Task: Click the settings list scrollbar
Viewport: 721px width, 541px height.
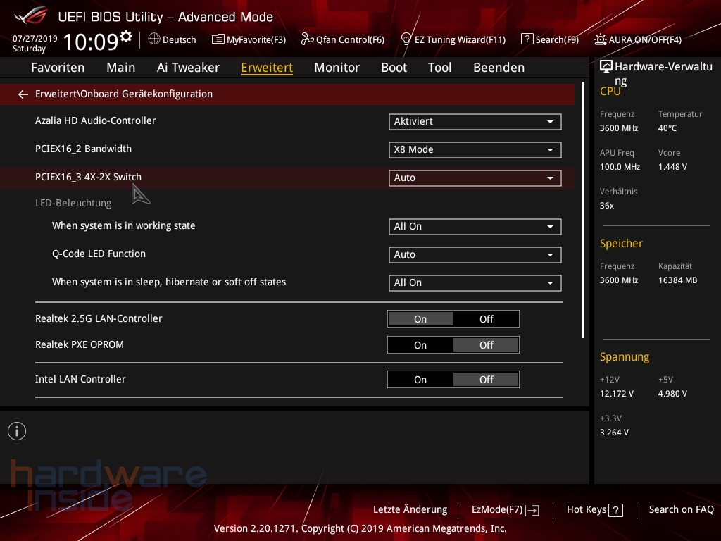Action: tap(583, 210)
